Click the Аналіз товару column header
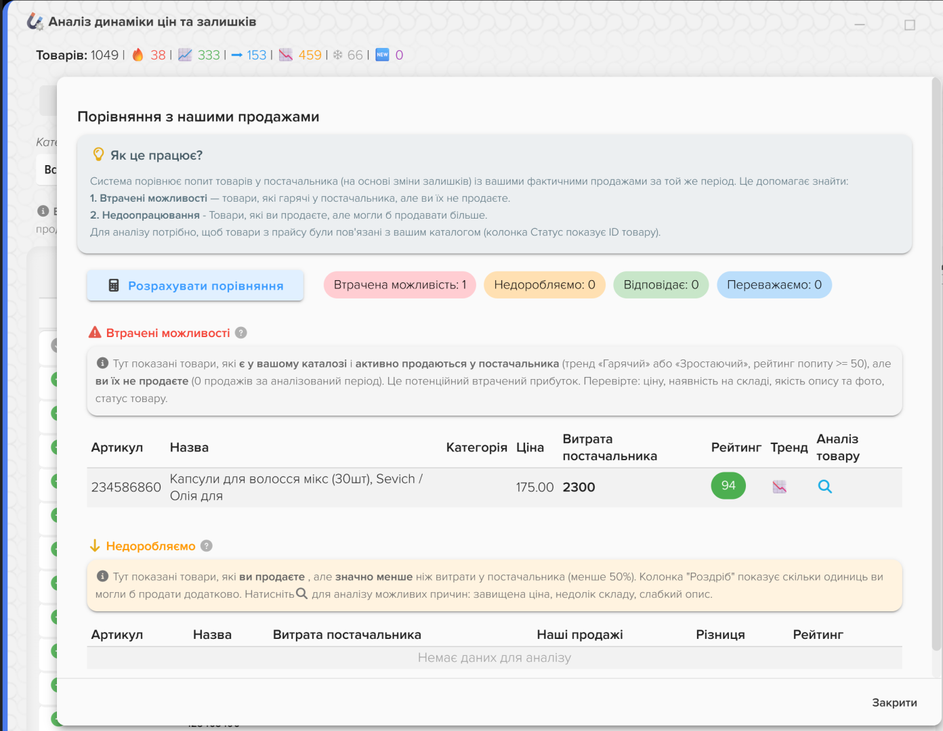This screenshot has height=731, width=943. pyautogui.click(x=838, y=447)
